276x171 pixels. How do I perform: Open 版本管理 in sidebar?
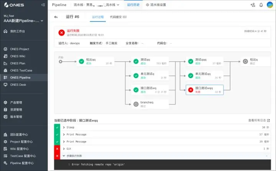(24, 117)
